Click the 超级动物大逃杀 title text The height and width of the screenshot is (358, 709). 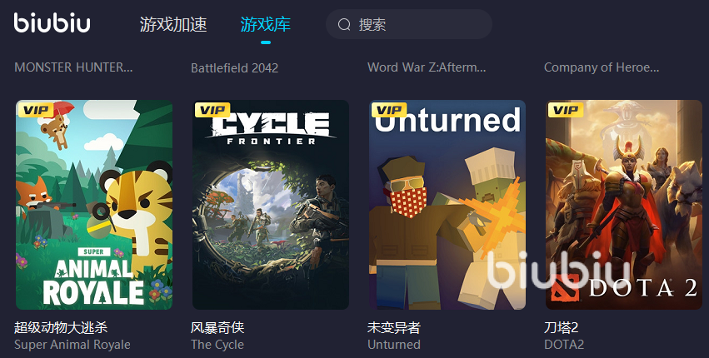pyautogui.click(x=61, y=328)
